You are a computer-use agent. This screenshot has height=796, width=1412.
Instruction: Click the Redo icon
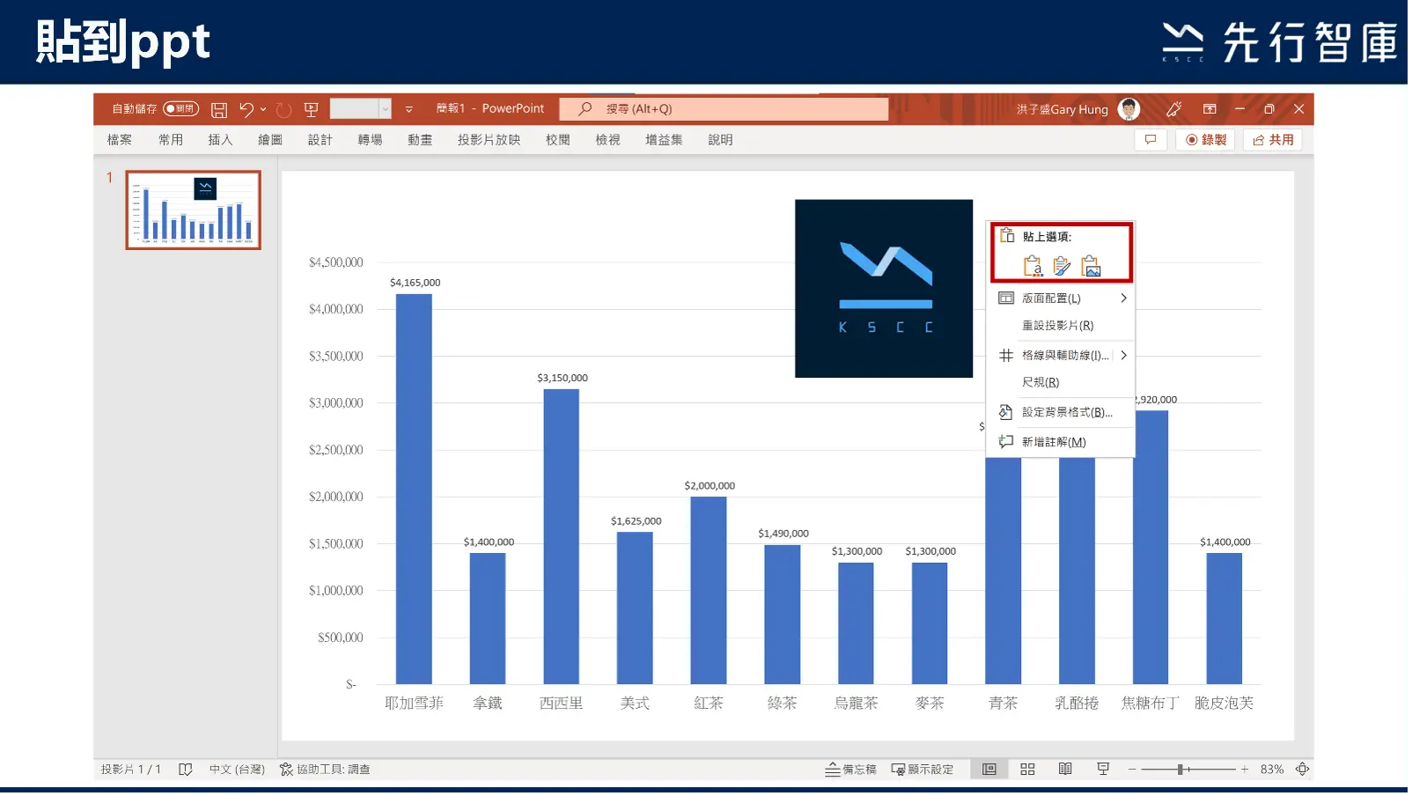(283, 109)
